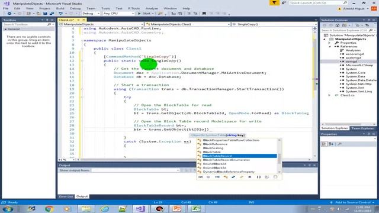Open the Build menu

pos(60,8)
